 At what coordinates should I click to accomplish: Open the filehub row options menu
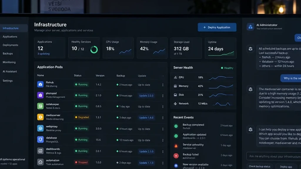[x=163, y=85]
